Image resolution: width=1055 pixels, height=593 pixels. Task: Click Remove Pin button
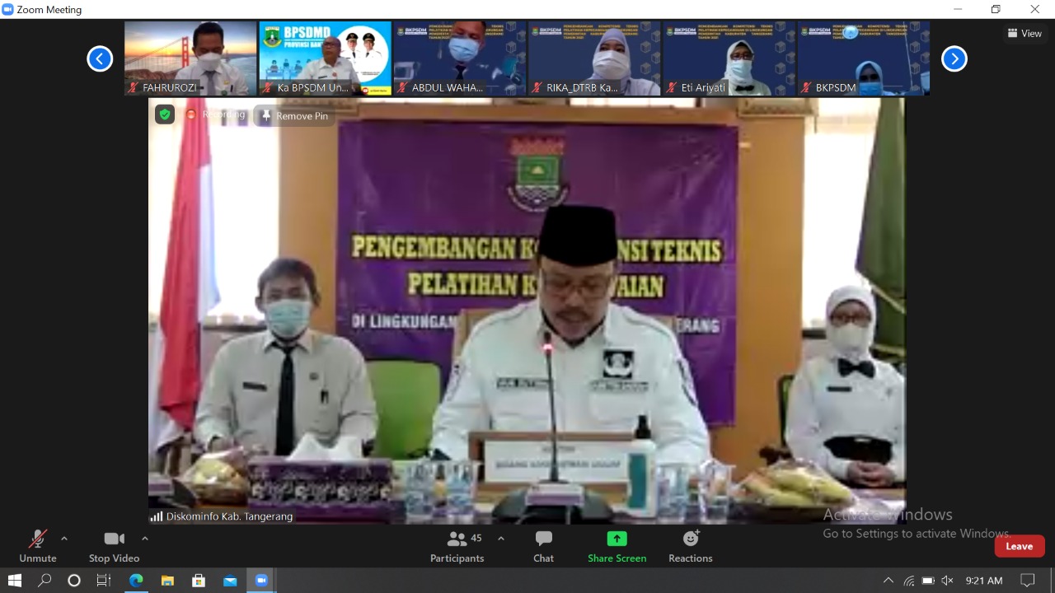click(294, 116)
